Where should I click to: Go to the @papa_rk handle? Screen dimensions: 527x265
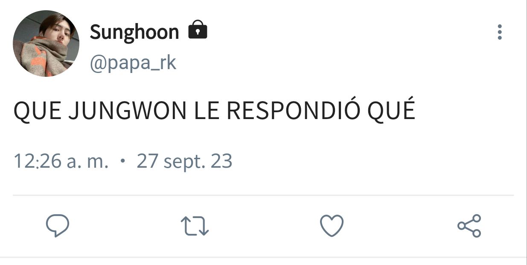[133, 63]
